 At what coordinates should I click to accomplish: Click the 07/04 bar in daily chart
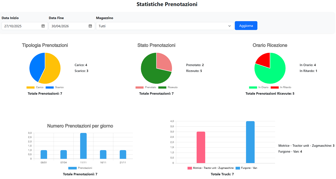click(64, 154)
